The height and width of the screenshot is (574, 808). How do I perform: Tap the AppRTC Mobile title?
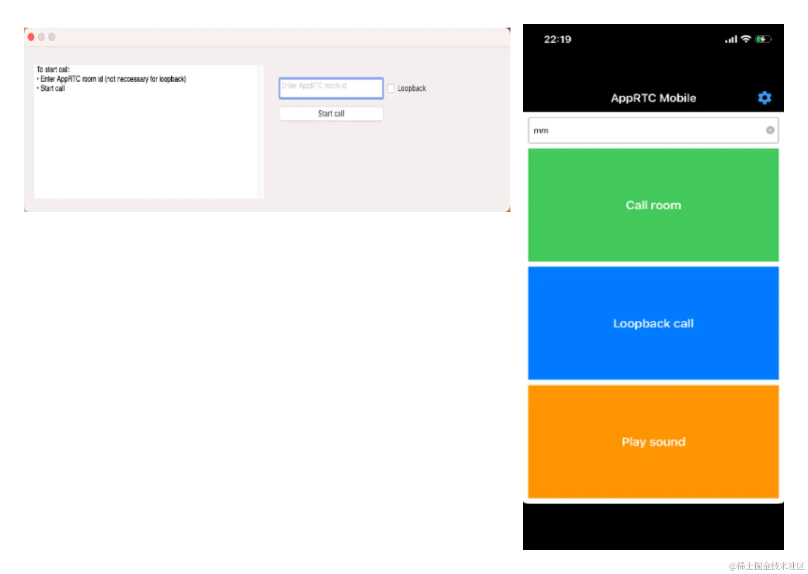tap(653, 98)
